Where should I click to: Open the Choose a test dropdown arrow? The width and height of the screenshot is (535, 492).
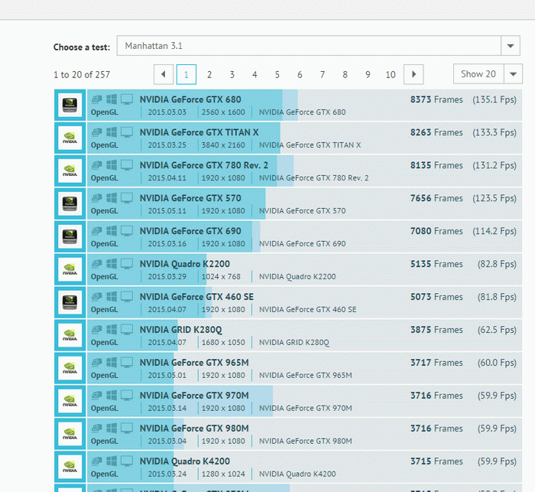coord(511,46)
